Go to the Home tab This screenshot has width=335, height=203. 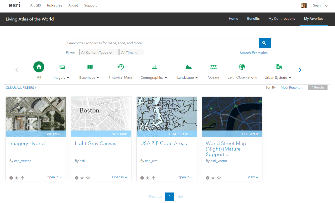[233, 19]
